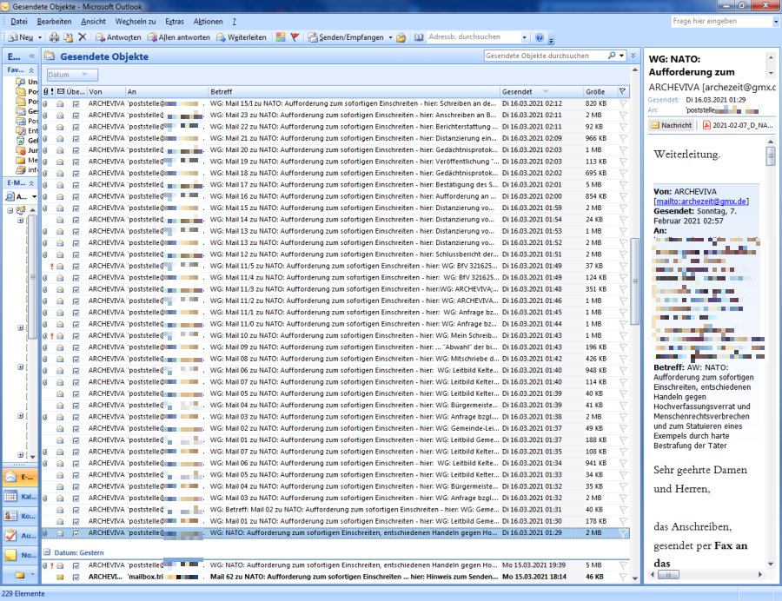Toggle the checkbox in the Mail 15/I row
782x601 pixels.
pos(76,103)
